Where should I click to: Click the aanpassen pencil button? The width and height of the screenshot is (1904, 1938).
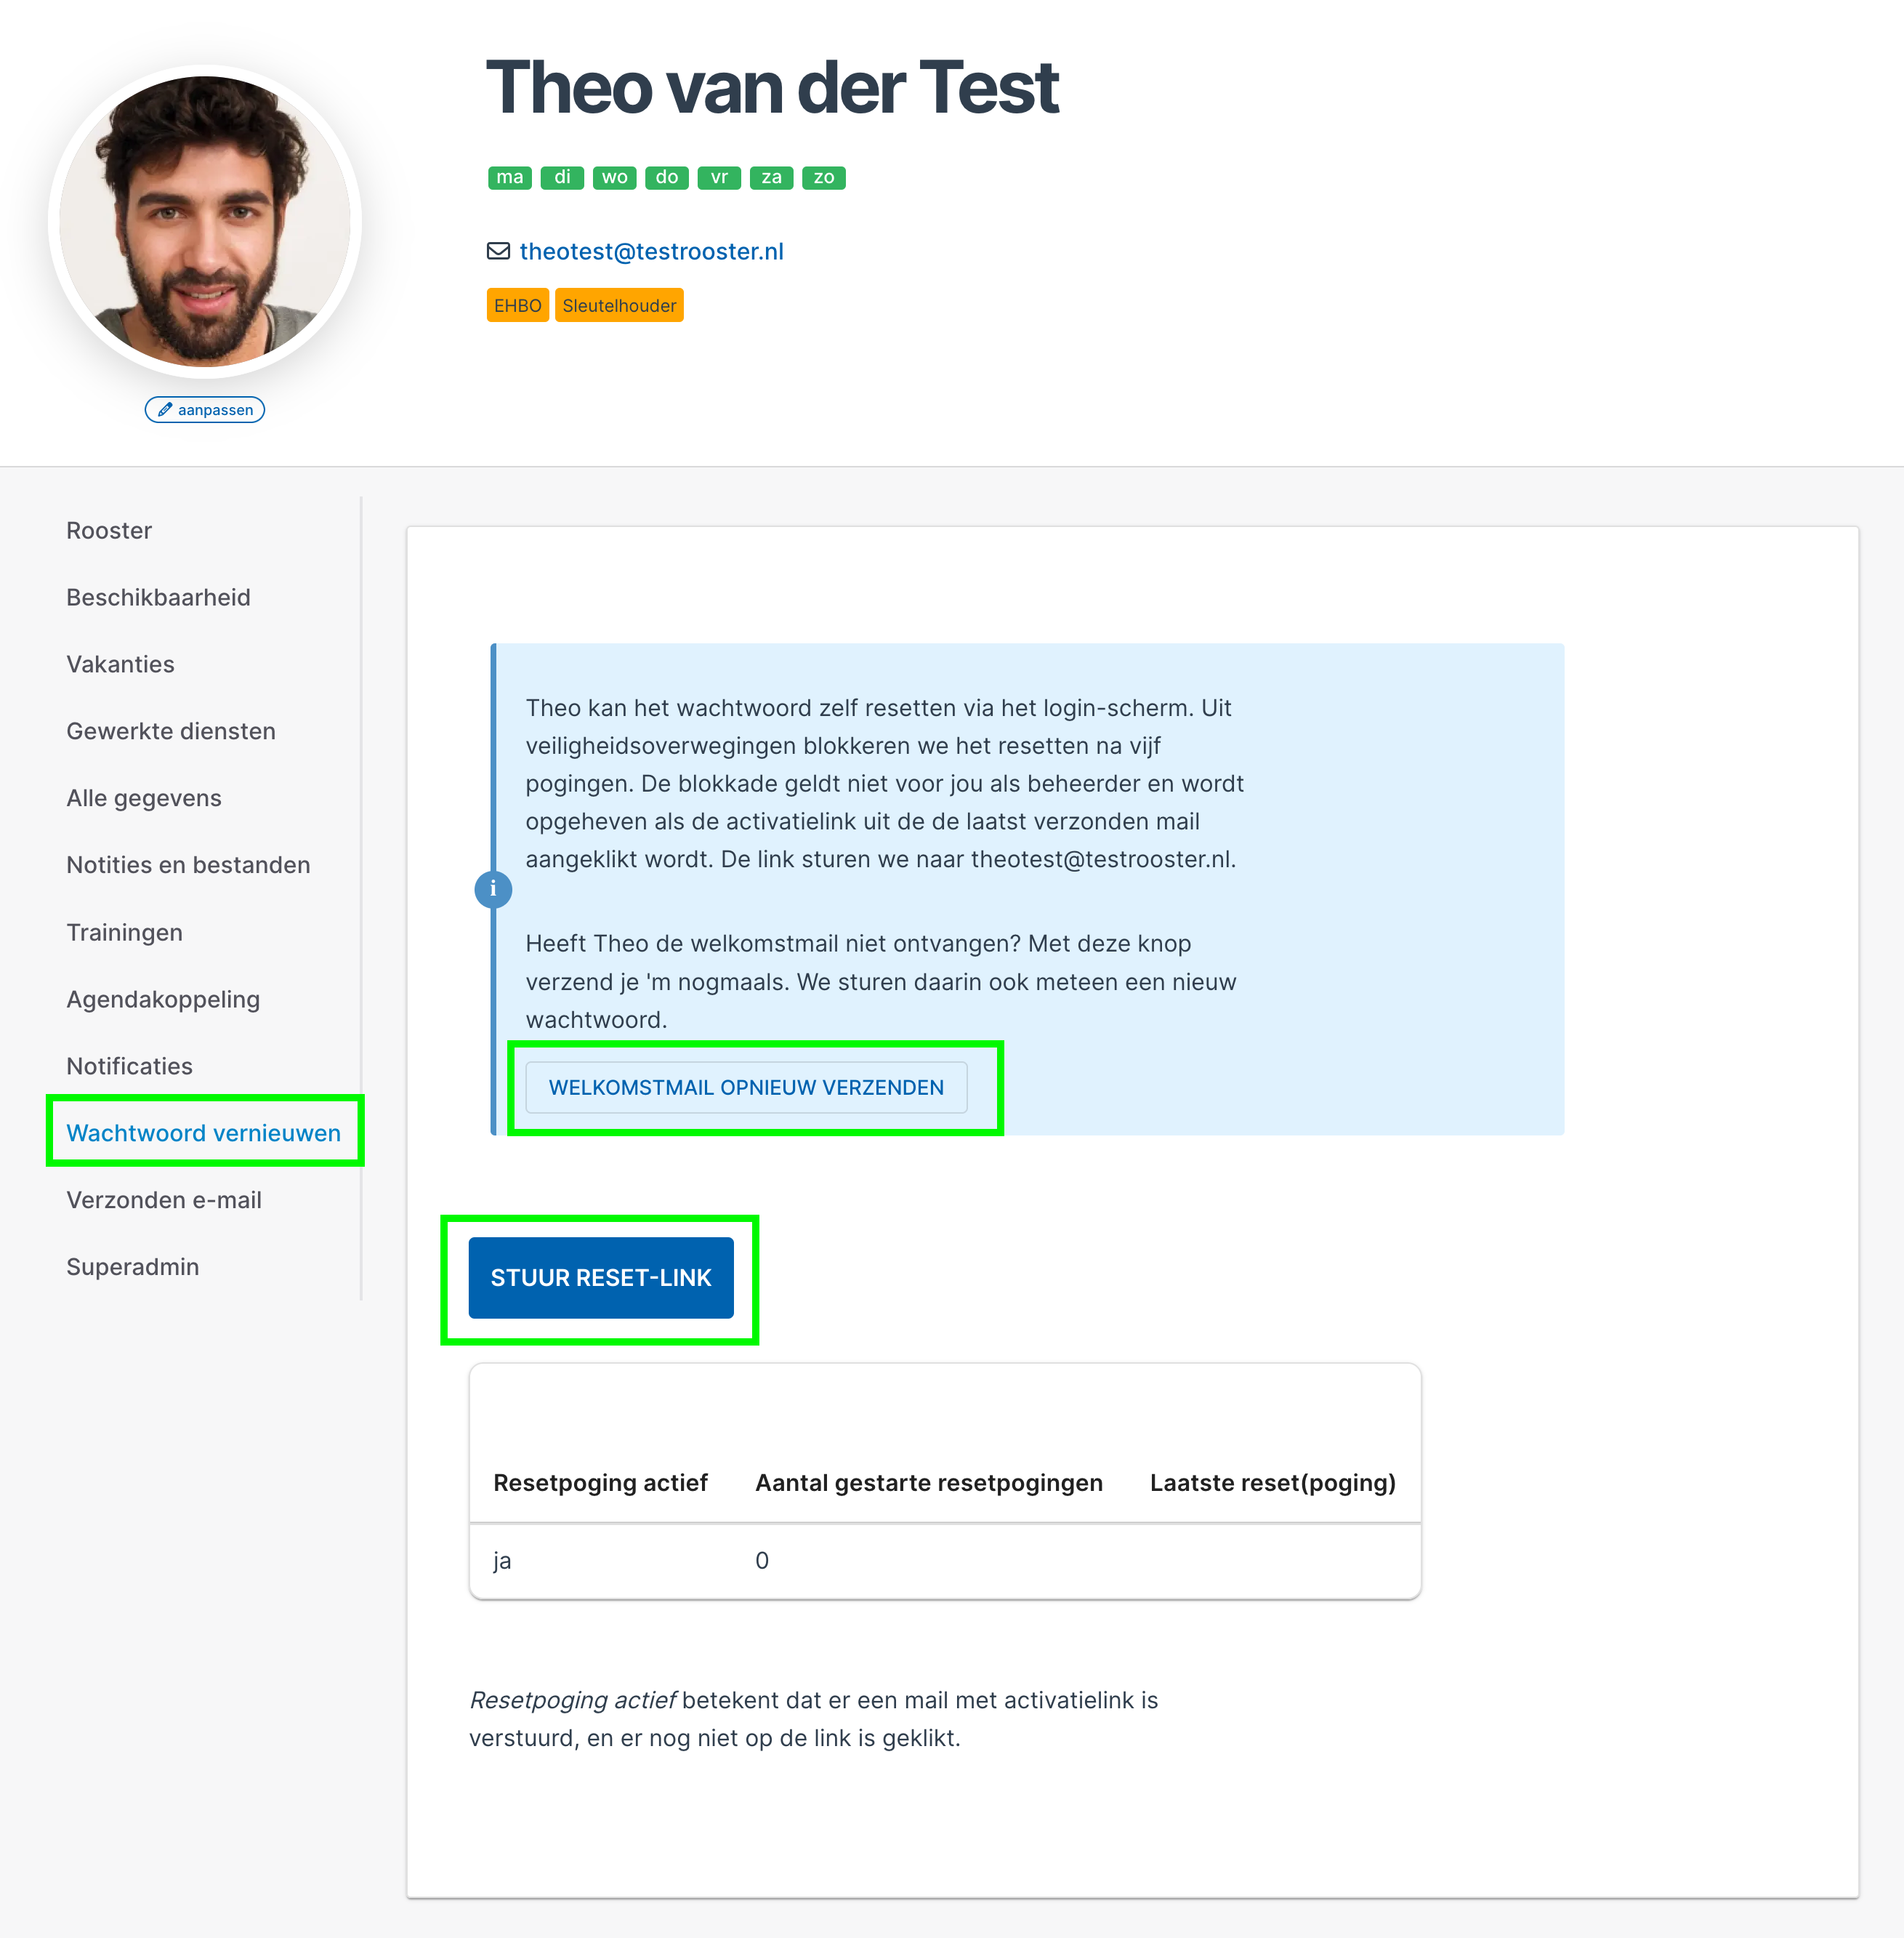tap(205, 409)
